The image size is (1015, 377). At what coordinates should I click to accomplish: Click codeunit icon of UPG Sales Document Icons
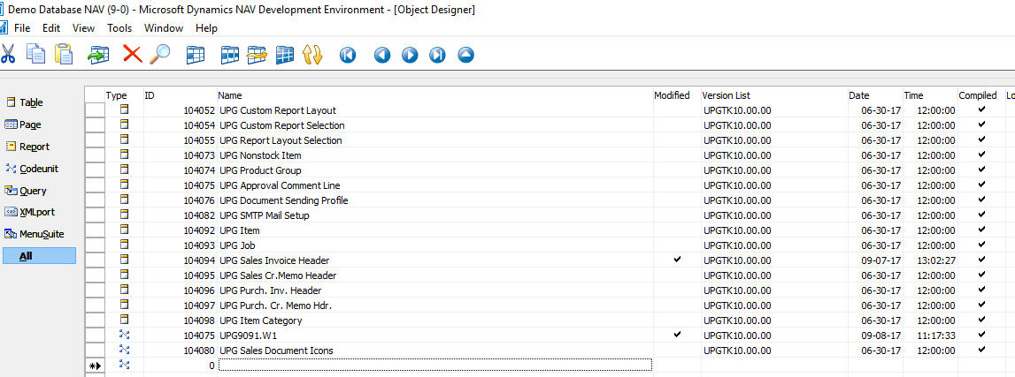pos(124,350)
